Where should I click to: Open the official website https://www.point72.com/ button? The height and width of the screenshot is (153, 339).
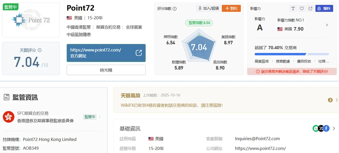point(106,53)
